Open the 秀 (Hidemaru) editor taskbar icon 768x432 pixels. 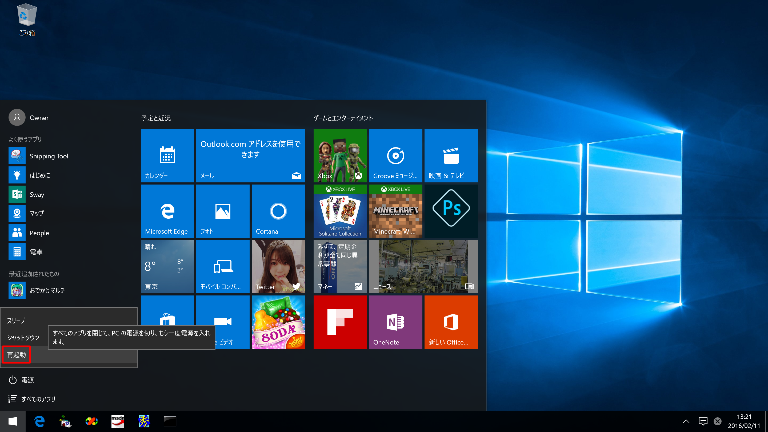(144, 421)
